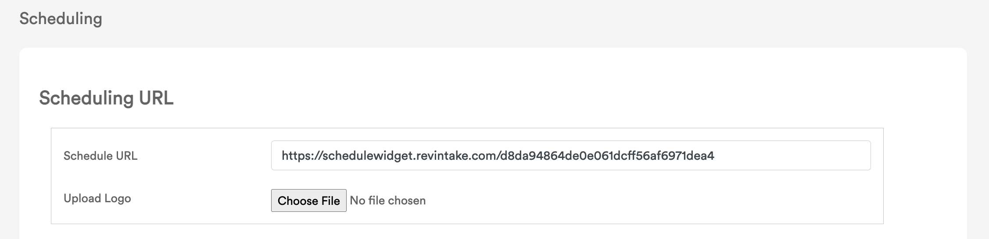Click 'schedulewidget' within the URL text

pyautogui.click(x=367, y=155)
